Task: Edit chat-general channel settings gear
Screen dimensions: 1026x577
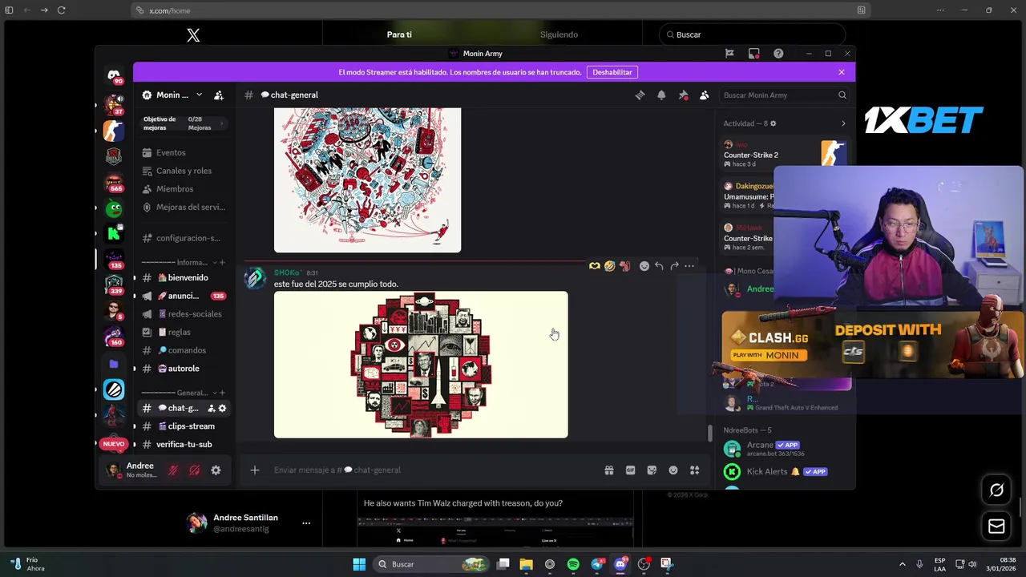Action: pyautogui.click(x=222, y=409)
